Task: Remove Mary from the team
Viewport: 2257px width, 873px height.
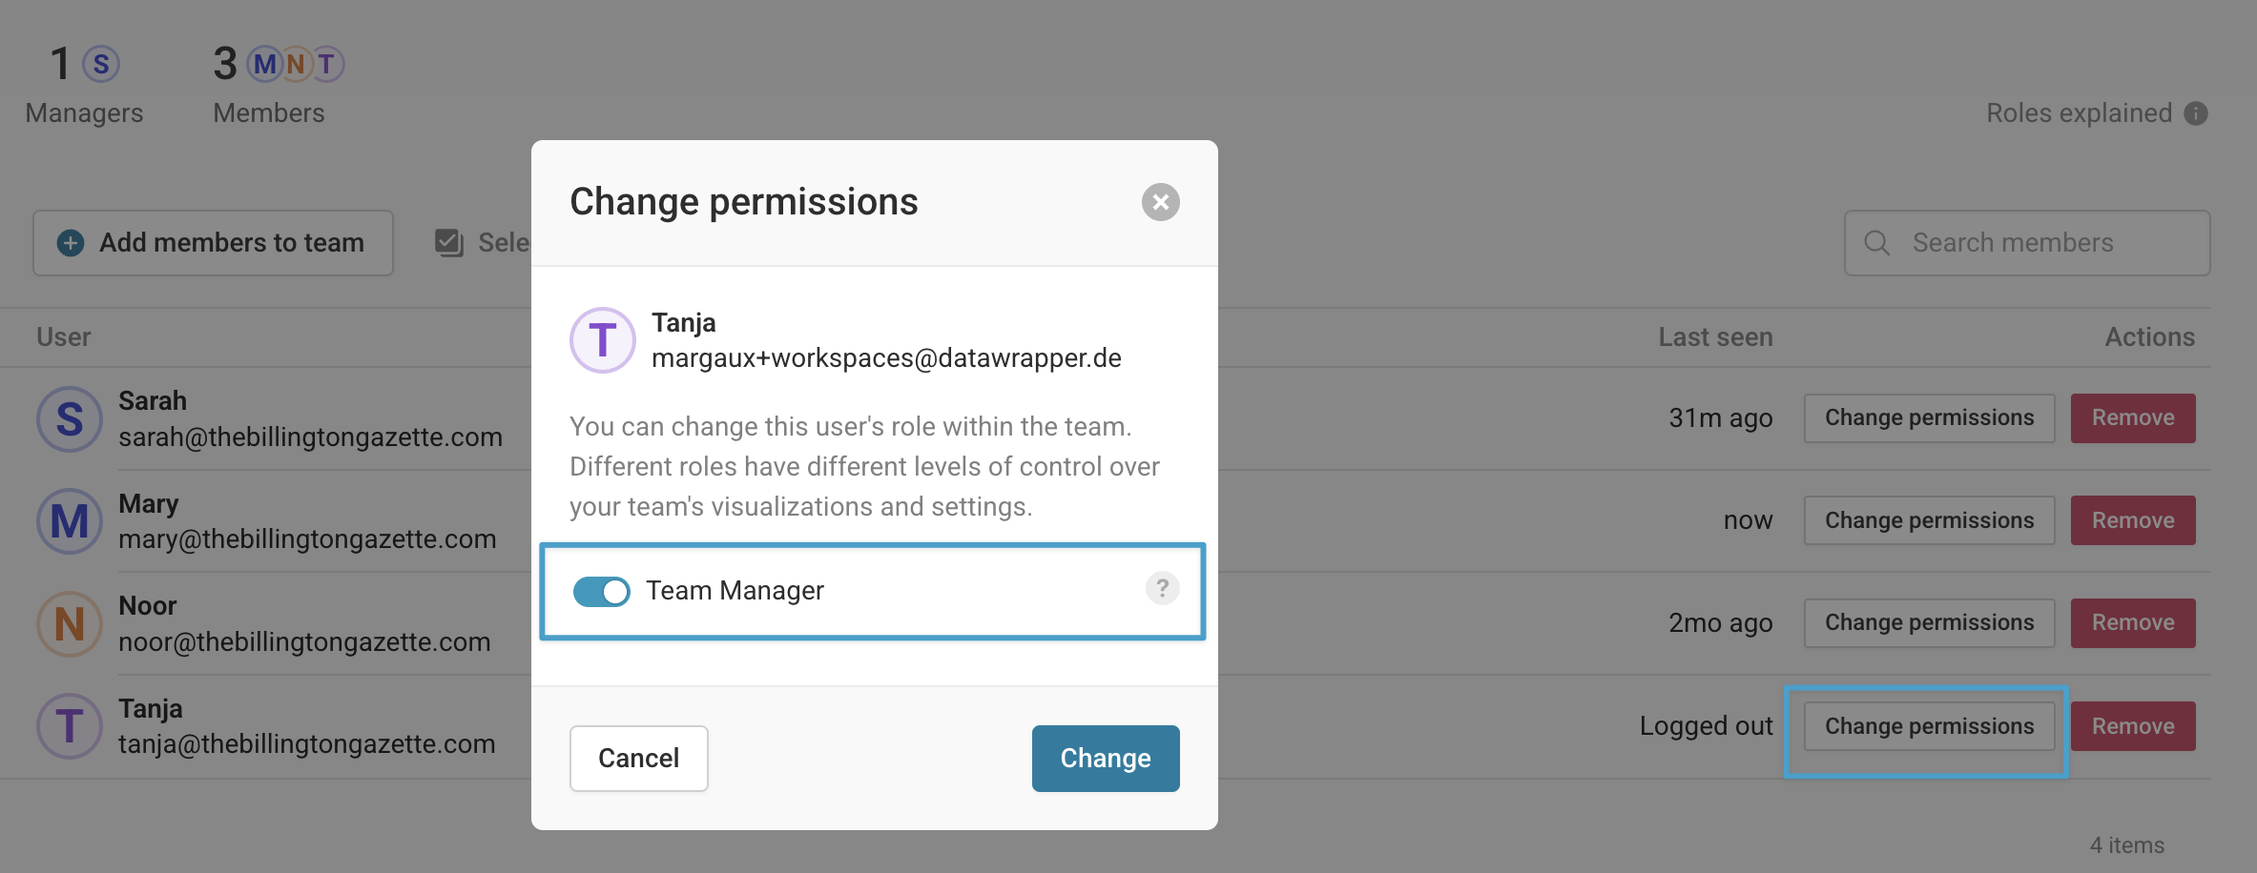Action: tap(2133, 520)
